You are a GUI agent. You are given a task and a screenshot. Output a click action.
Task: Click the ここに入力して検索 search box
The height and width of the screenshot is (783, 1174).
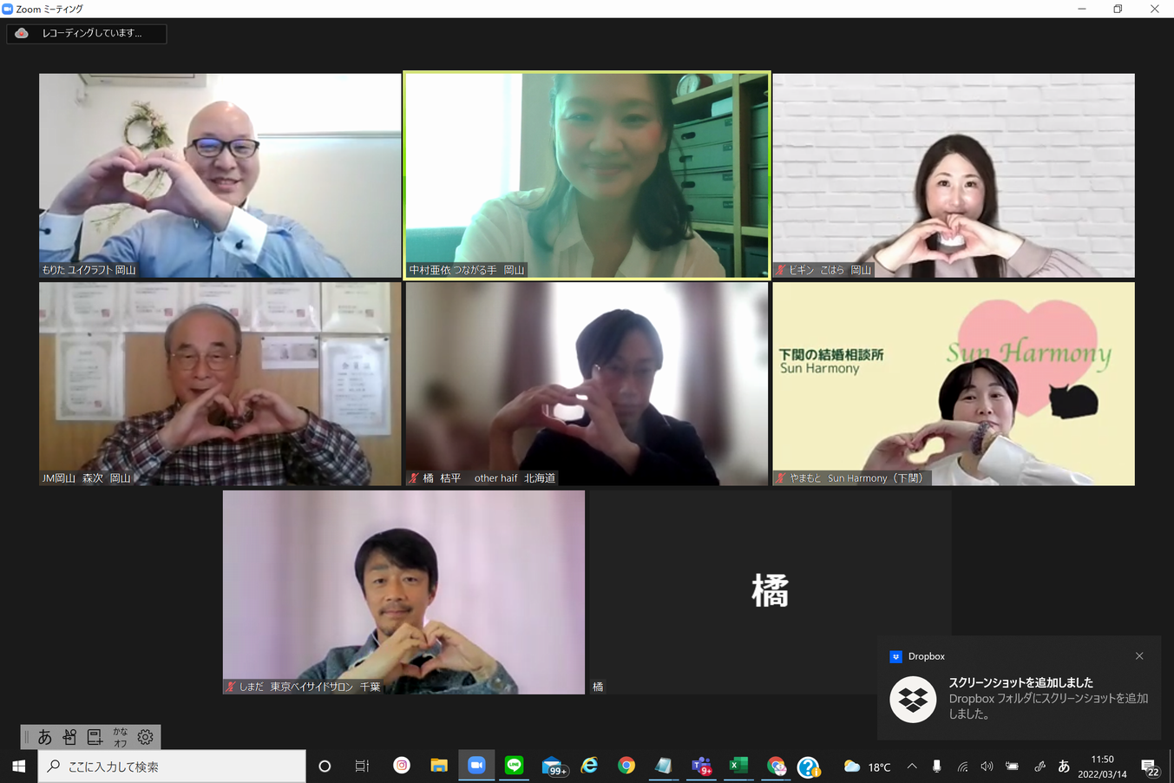[174, 766]
